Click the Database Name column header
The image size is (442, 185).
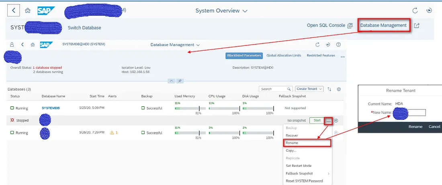[53, 96]
